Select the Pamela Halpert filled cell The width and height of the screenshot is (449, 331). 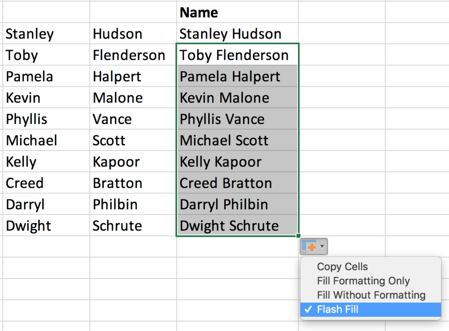[237, 76]
